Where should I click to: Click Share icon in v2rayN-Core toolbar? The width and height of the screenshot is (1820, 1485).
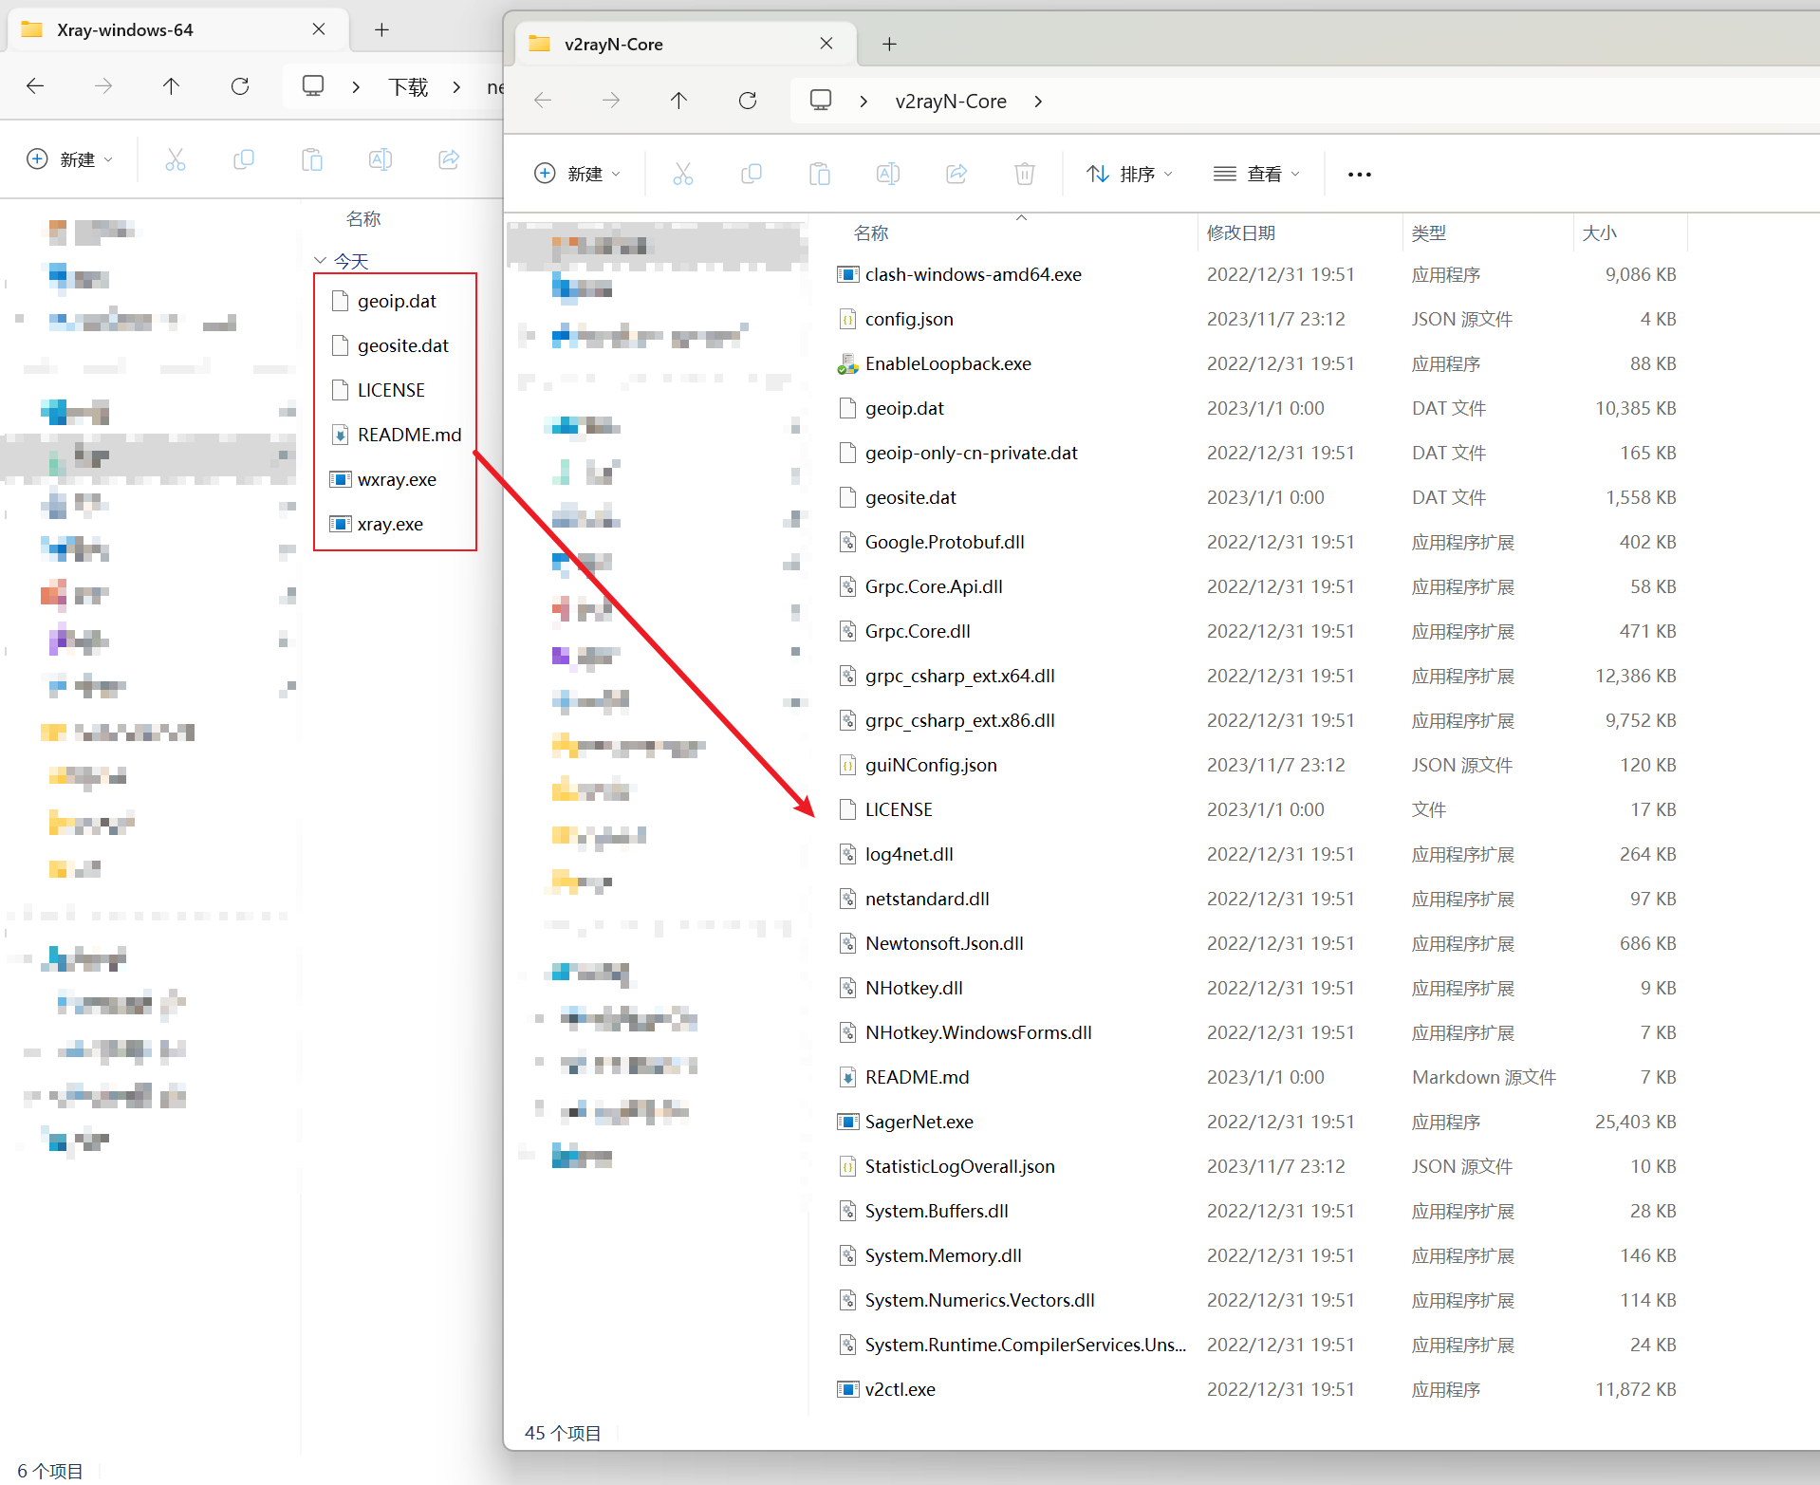coord(956,174)
